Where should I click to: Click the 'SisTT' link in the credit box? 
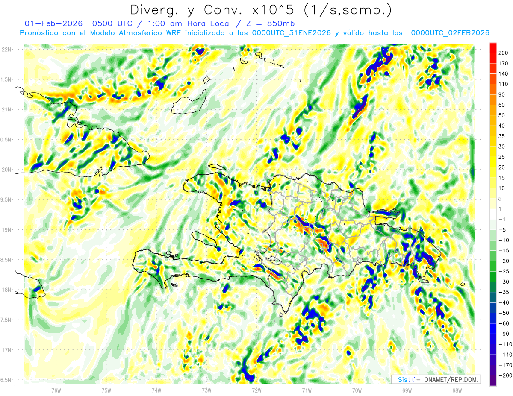[406, 379]
